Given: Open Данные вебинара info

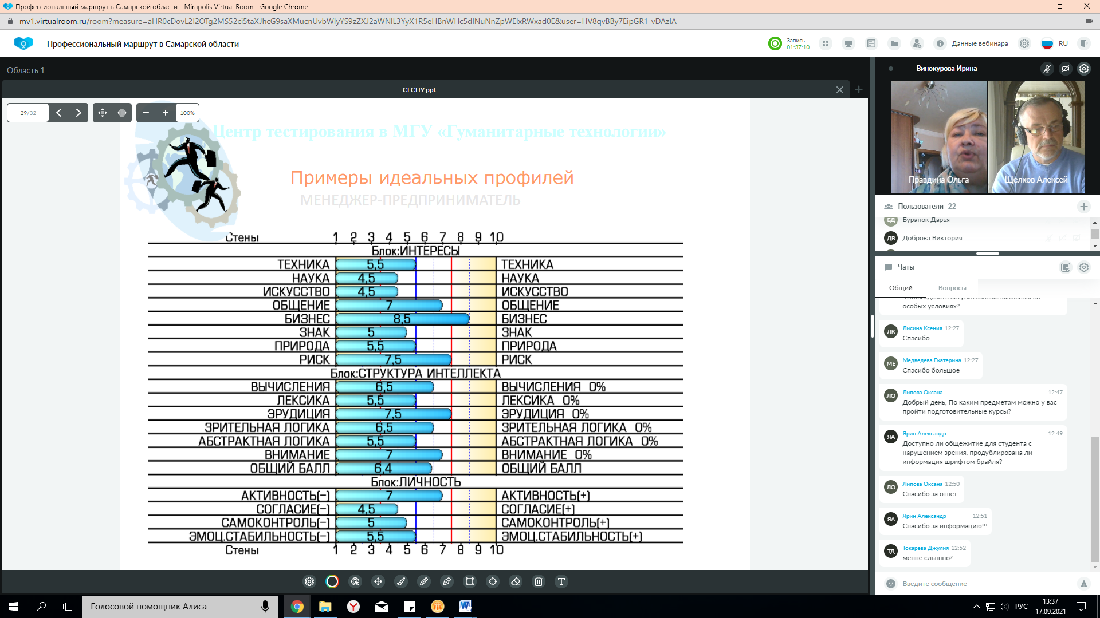Looking at the screenshot, I should pyautogui.click(x=972, y=43).
